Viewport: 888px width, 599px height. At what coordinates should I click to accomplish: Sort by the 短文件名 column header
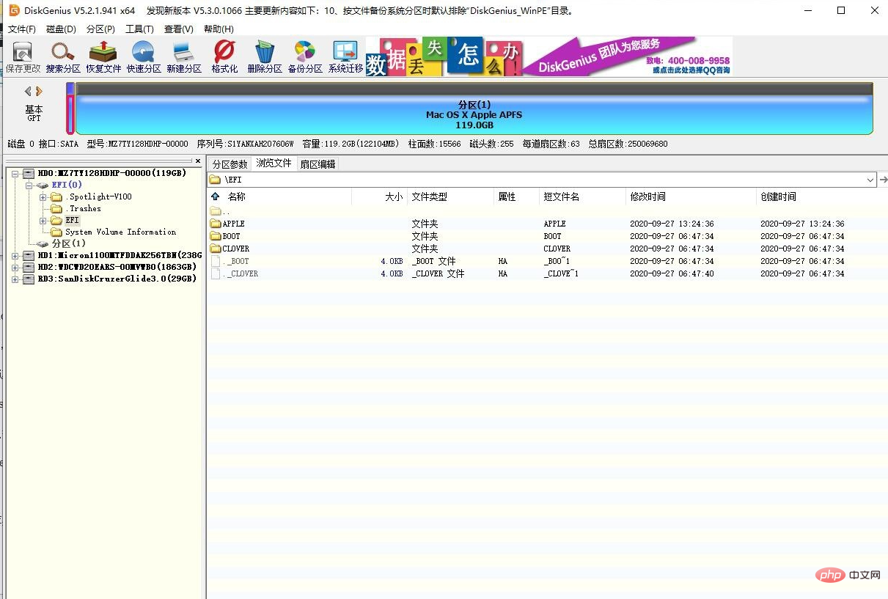pyautogui.click(x=583, y=196)
